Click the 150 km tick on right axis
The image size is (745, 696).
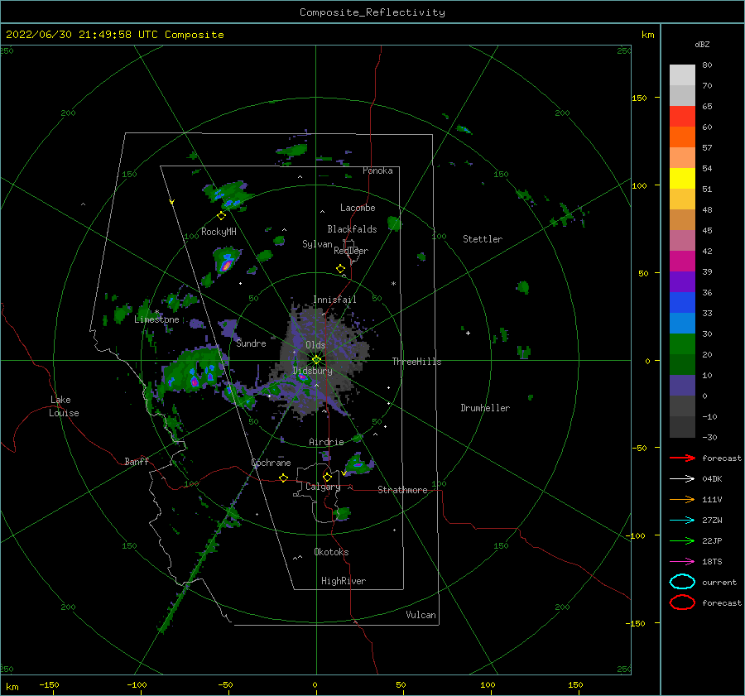pyautogui.click(x=640, y=98)
